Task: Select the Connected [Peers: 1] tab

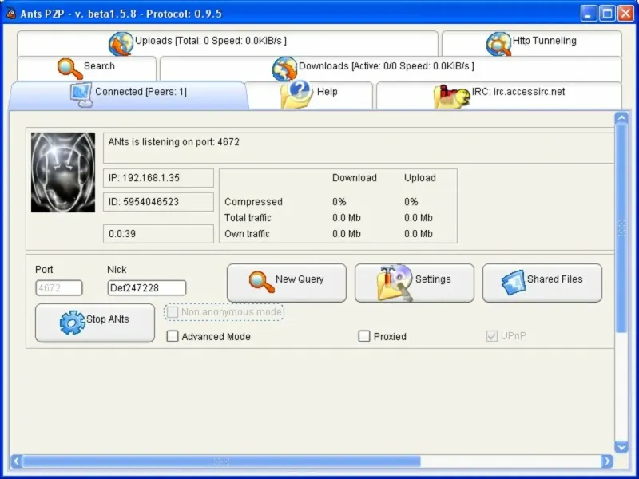Action: pyautogui.click(x=128, y=95)
